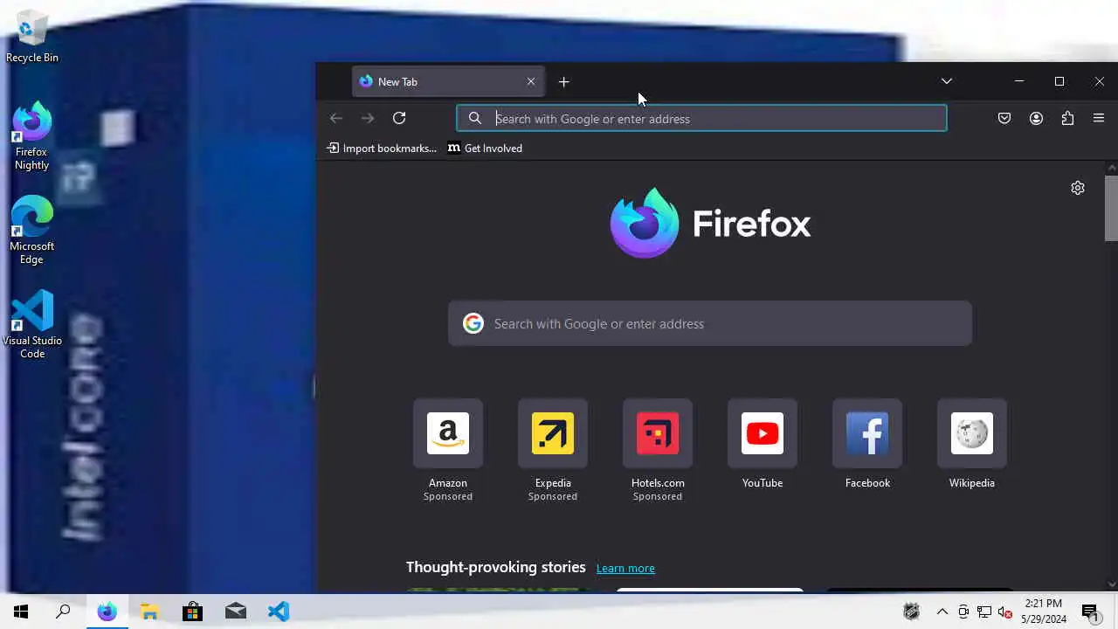Click the forward navigation arrow

coord(368,118)
